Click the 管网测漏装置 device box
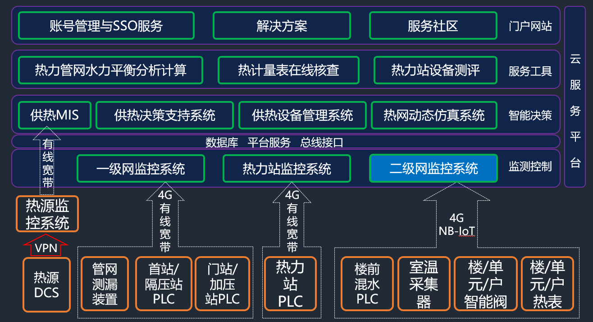 104,283
